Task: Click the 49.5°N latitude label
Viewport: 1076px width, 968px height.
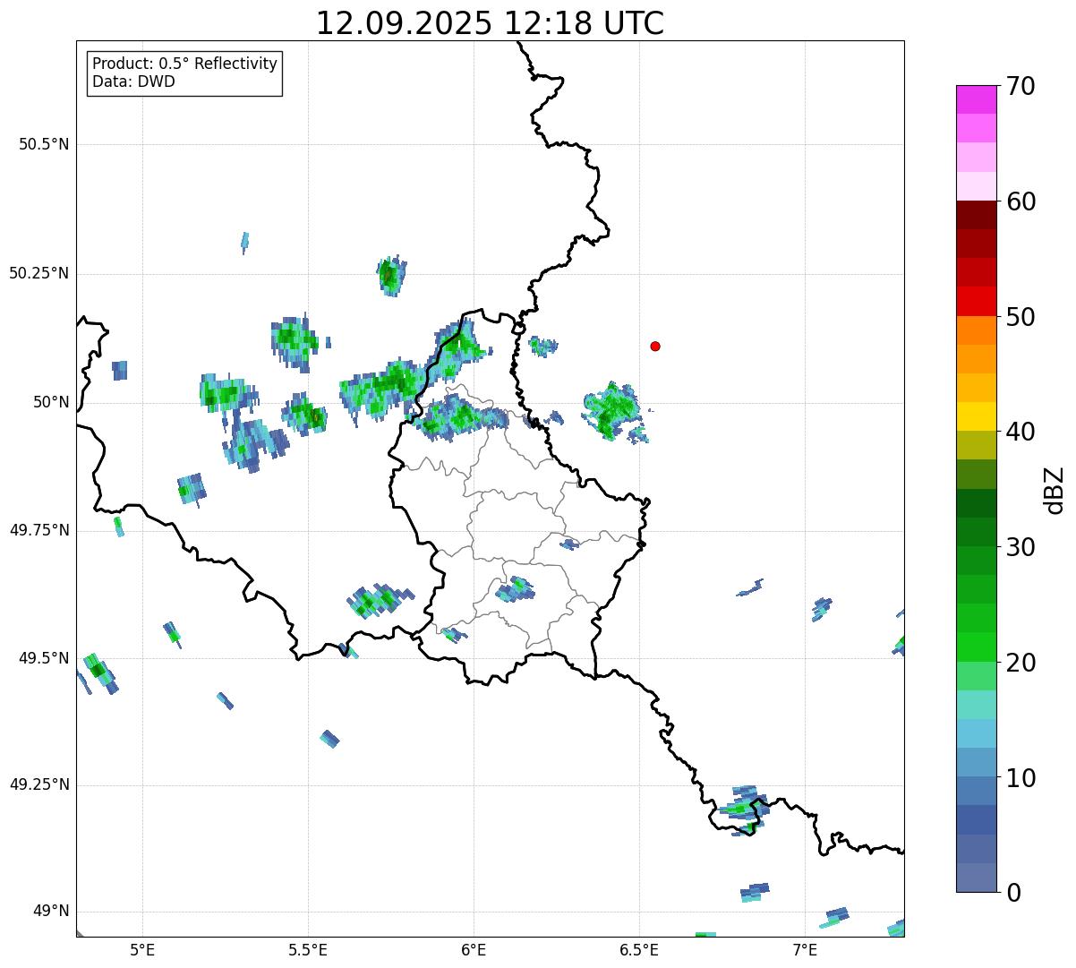Action: [x=44, y=658]
